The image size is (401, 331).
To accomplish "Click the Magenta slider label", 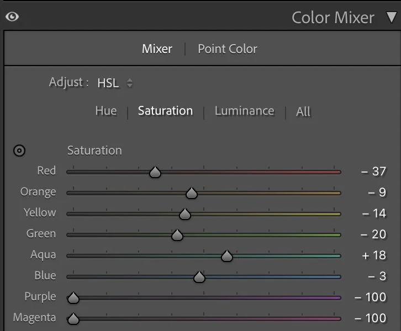I will (x=34, y=317).
